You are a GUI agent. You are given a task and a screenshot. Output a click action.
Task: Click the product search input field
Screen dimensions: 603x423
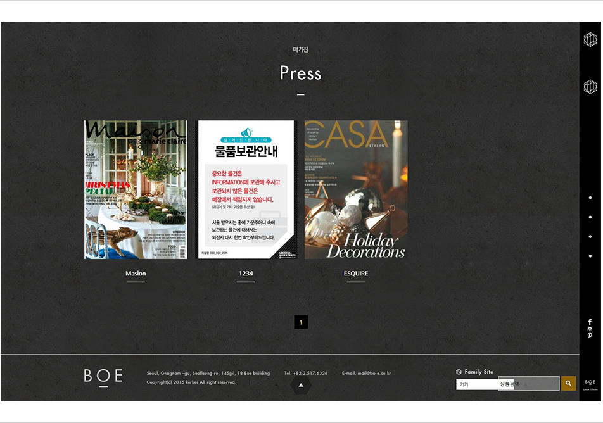(x=536, y=384)
